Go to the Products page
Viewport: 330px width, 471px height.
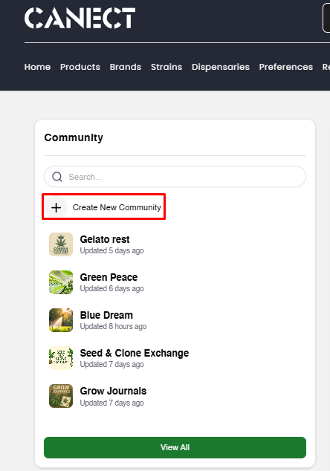(80, 67)
